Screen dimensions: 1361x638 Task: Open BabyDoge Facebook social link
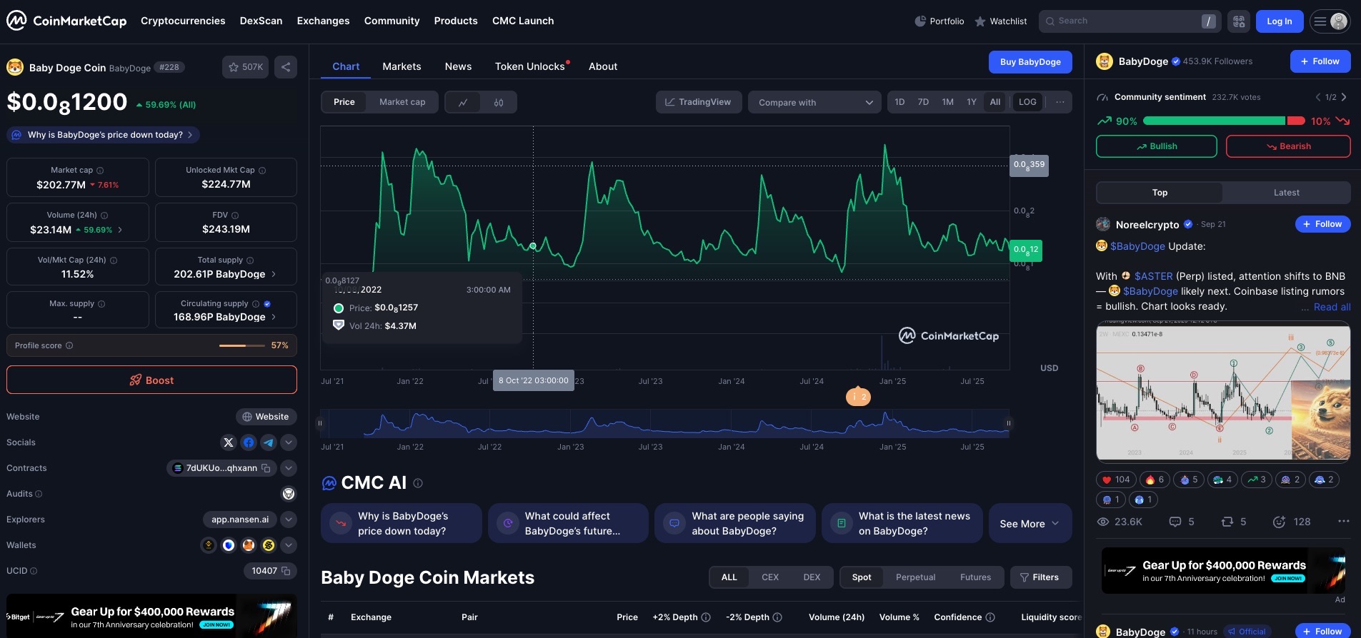(x=249, y=442)
